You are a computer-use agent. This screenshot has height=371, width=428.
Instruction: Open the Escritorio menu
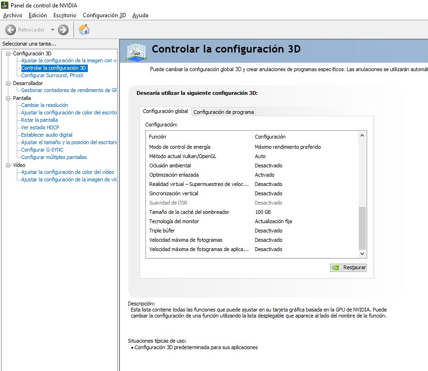tap(65, 15)
